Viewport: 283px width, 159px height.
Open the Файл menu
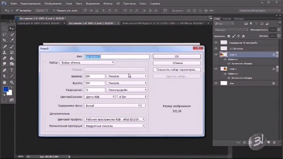tap(14, 4)
